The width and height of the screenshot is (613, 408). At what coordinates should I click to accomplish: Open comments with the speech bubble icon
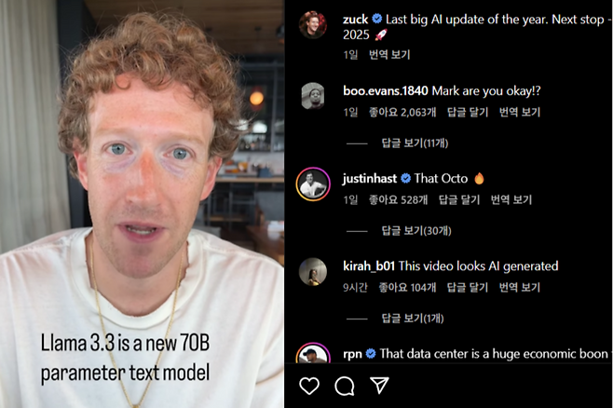tap(345, 387)
